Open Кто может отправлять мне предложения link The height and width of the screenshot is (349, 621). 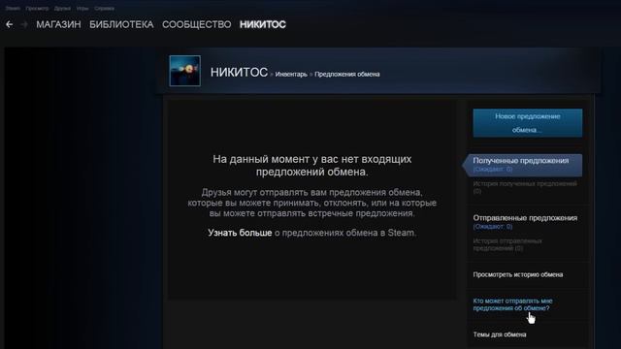pos(512,304)
